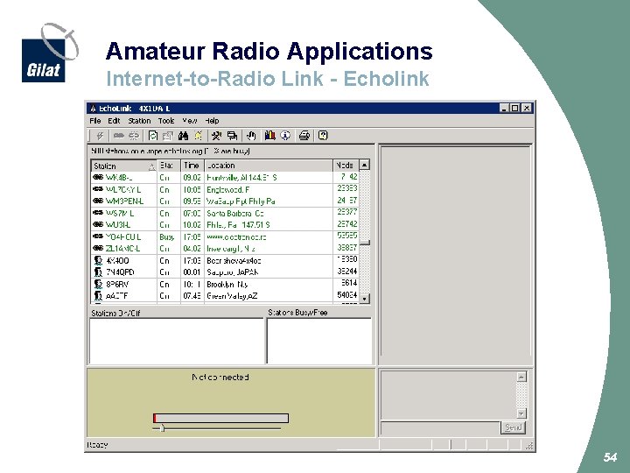This screenshot has height=473, width=630.
Task: Click the printer toolbar icon
Action: (304, 136)
